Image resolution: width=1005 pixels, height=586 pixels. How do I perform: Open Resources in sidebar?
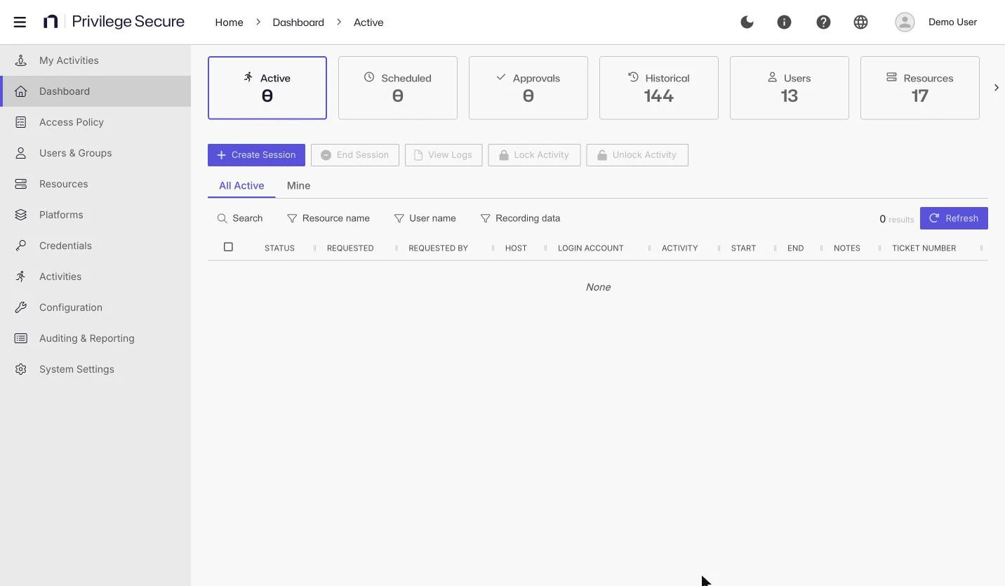pyautogui.click(x=95, y=184)
